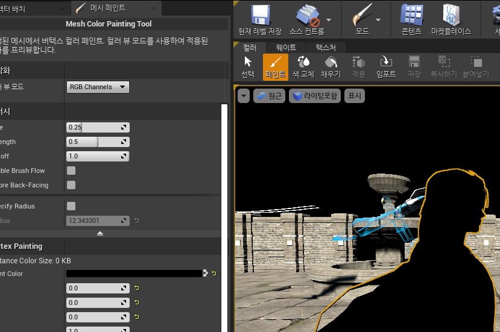Reset the first color channel value

(137, 288)
